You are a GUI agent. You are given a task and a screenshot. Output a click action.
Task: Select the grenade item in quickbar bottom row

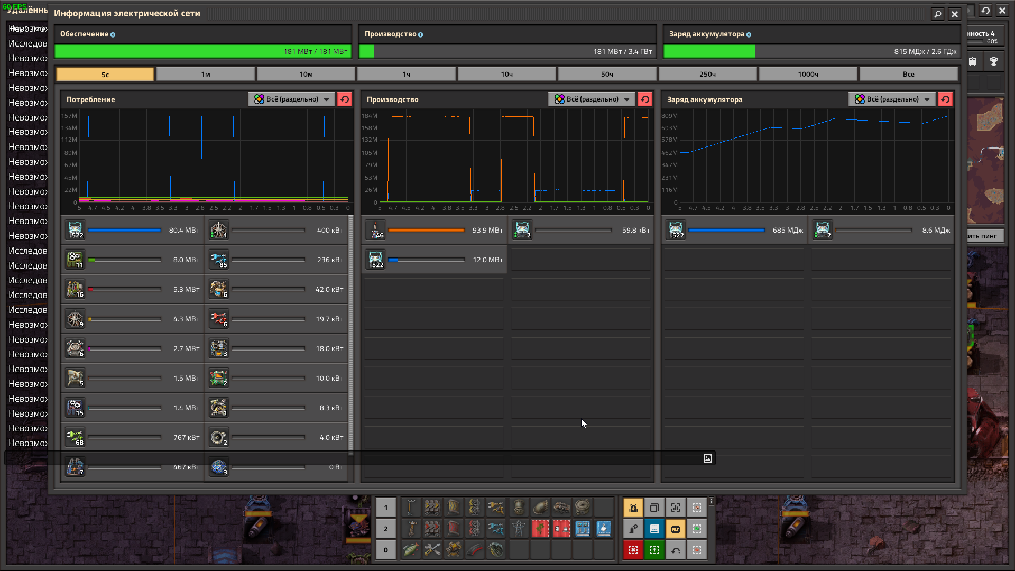coord(496,550)
